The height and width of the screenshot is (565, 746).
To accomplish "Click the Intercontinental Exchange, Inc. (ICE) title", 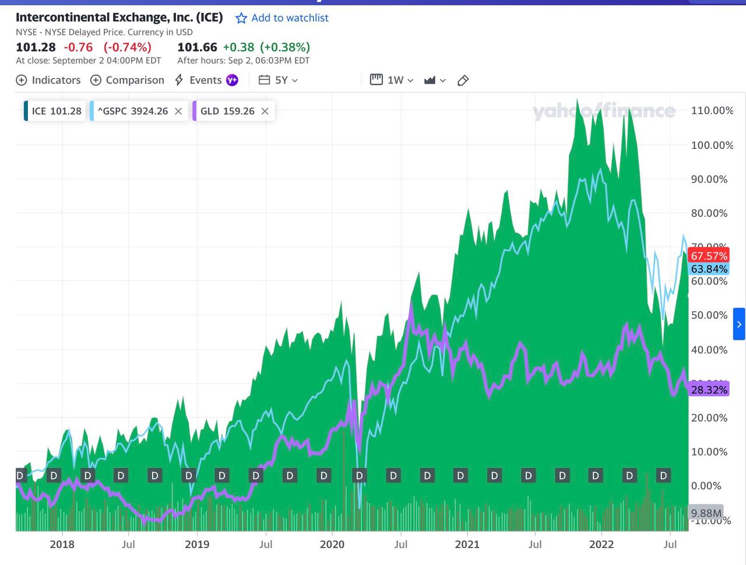I will [119, 17].
